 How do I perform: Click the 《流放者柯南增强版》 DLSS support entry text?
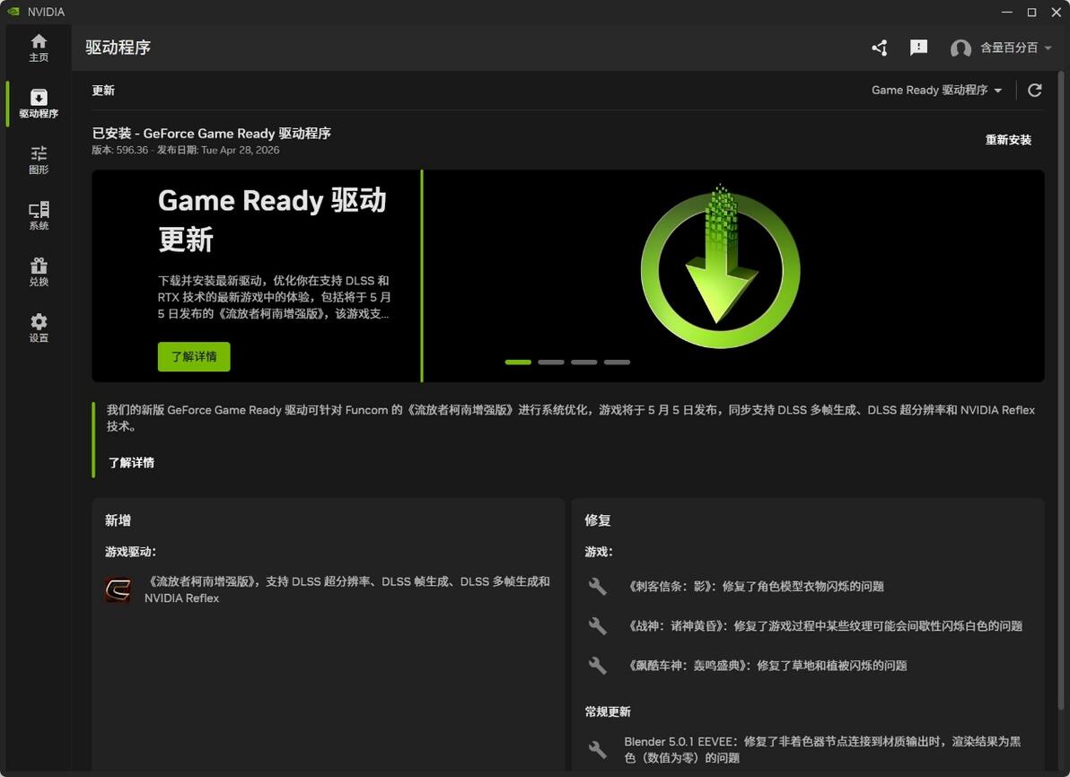tap(347, 589)
